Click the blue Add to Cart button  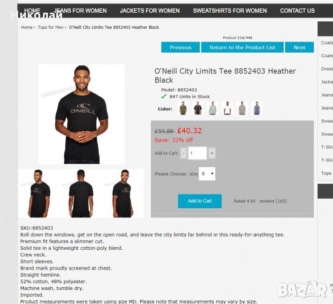(200, 201)
